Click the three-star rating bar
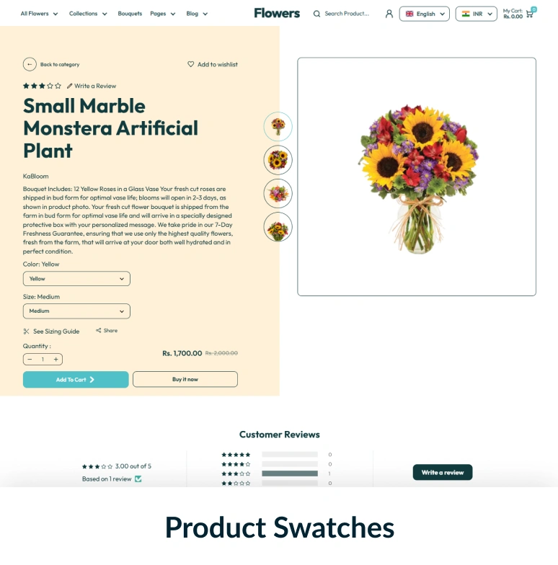 pos(290,473)
